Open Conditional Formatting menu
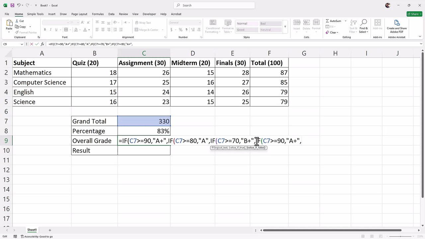Image resolution: width=425 pixels, height=239 pixels. (x=212, y=26)
